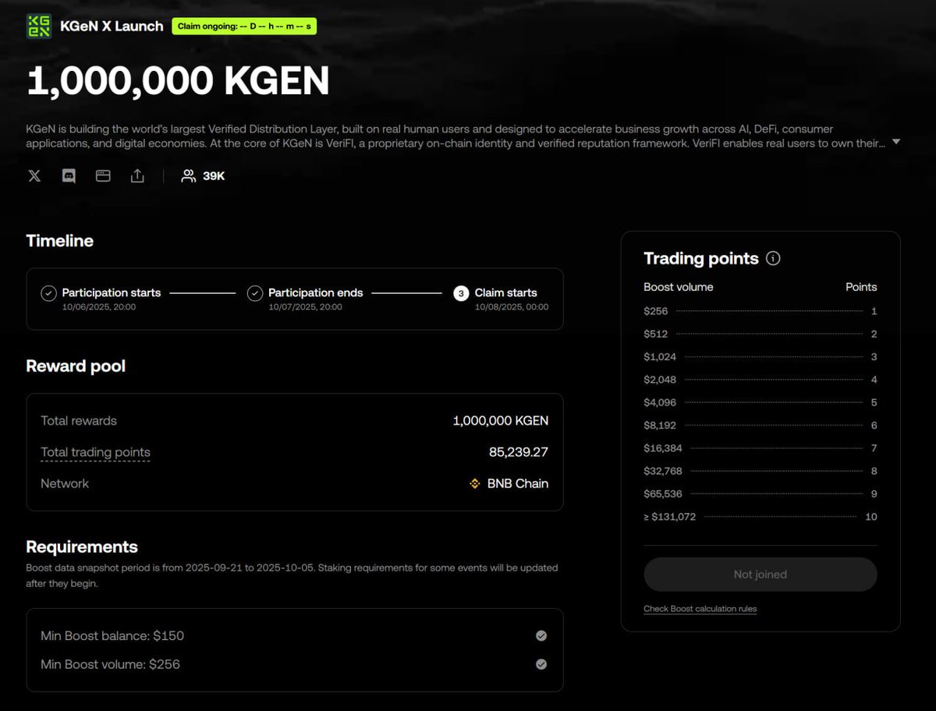Click the $512 boost volume row
Image resolution: width=936 pixels, height=711 pixels.
tap(760, 334)
